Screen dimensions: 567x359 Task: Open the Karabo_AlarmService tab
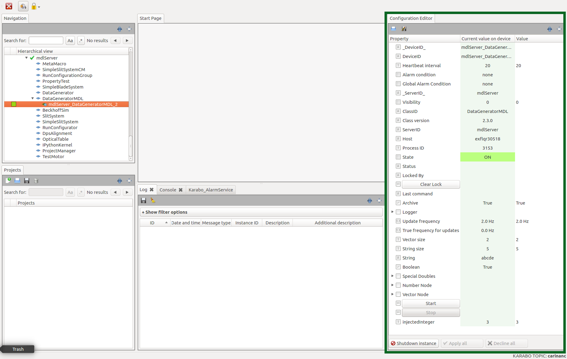[211, 190]
